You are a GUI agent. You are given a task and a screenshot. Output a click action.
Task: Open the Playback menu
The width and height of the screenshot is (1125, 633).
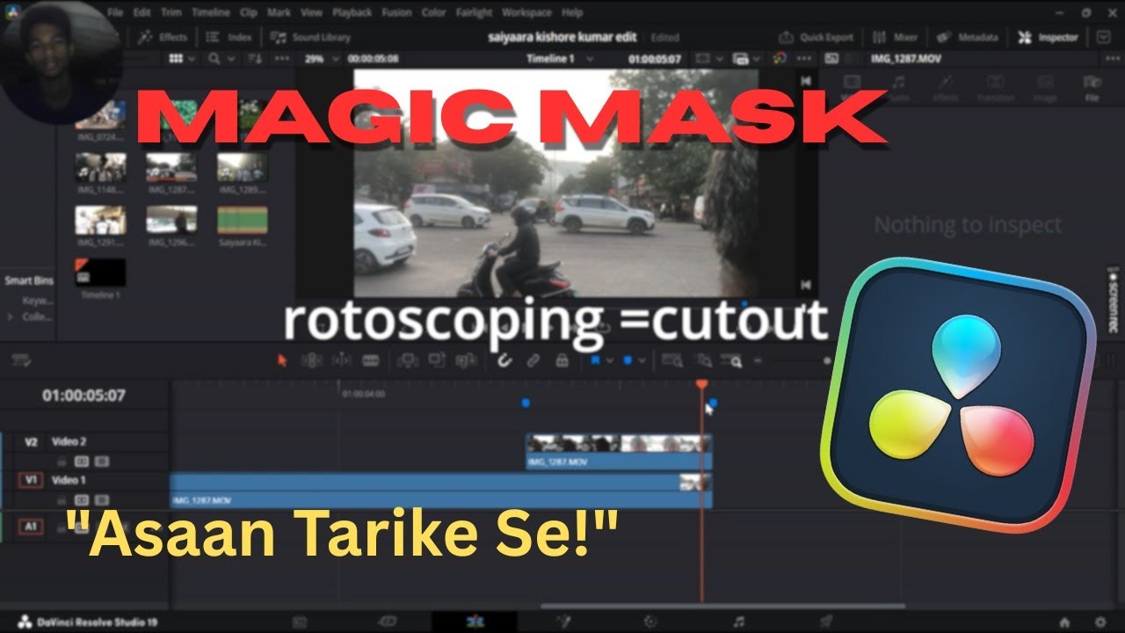pos(352,12)
